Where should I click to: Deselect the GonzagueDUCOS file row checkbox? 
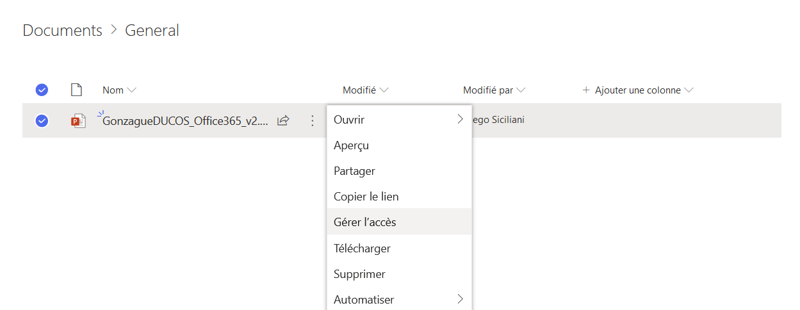coord(42,120)
